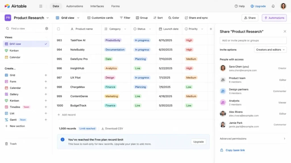Open the user profile avatar
Screen dimensions: 291x163
pos(283,6)
